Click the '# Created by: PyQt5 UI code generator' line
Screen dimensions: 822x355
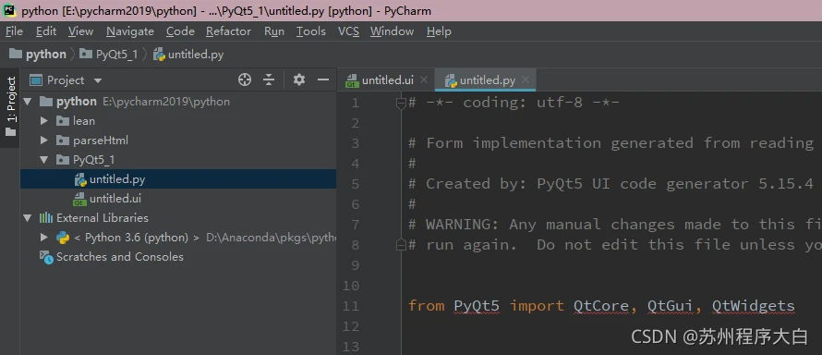click(610, 184)
